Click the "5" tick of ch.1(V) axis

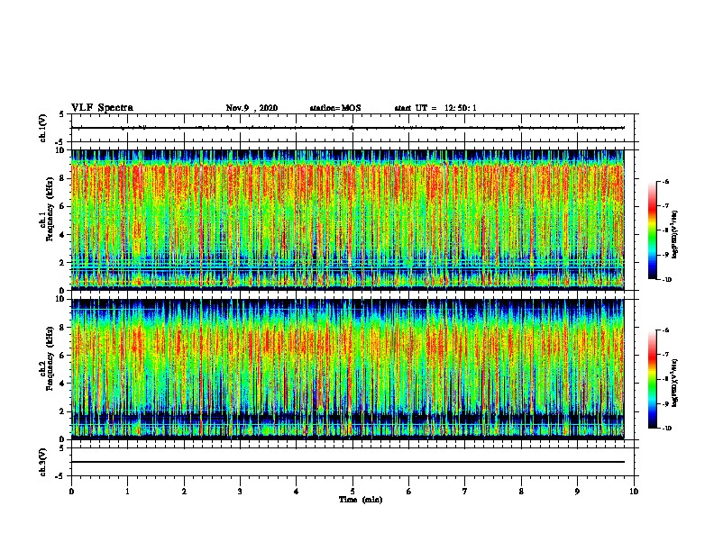point(62,114)
